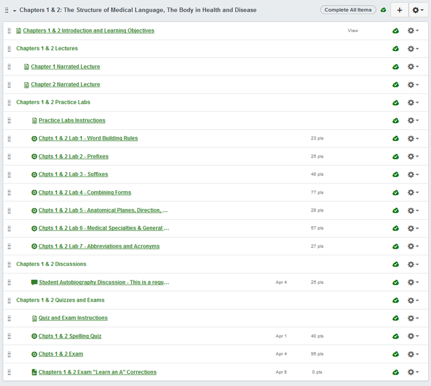Open module settings gear dropdown in header

click(x=419, y=10)
